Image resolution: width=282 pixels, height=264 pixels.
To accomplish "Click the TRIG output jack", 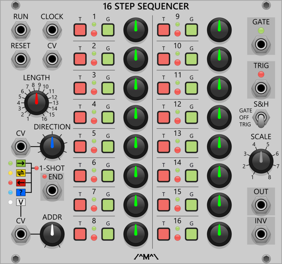I will (x=261, y=88).
